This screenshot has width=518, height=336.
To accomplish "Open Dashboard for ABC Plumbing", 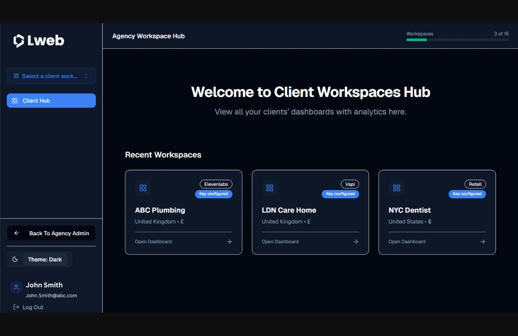I will click(x=153, y=242).
